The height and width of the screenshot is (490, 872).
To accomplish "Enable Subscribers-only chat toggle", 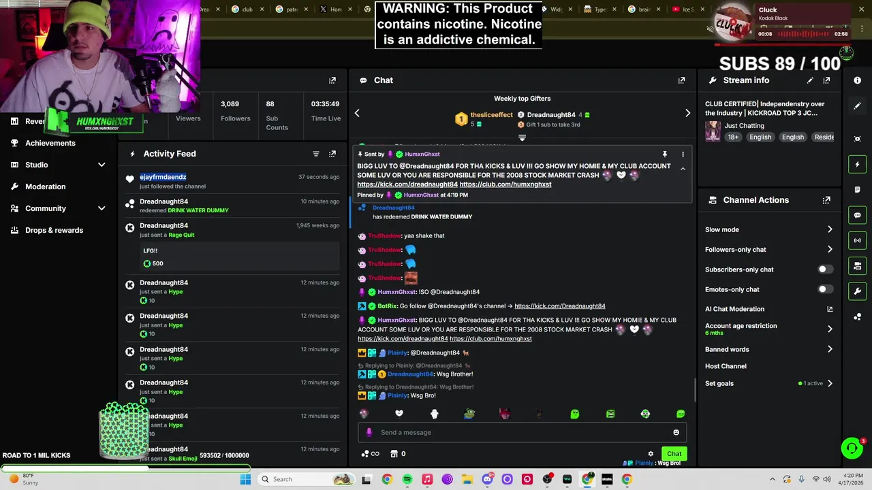I will tap(825, 269).
